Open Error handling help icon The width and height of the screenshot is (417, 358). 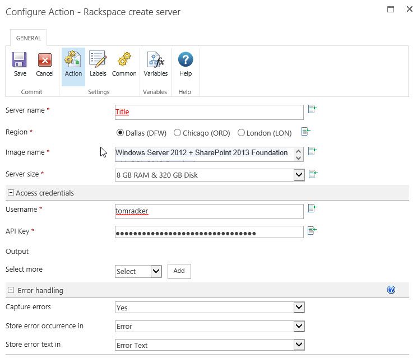(x=391, y=290)
